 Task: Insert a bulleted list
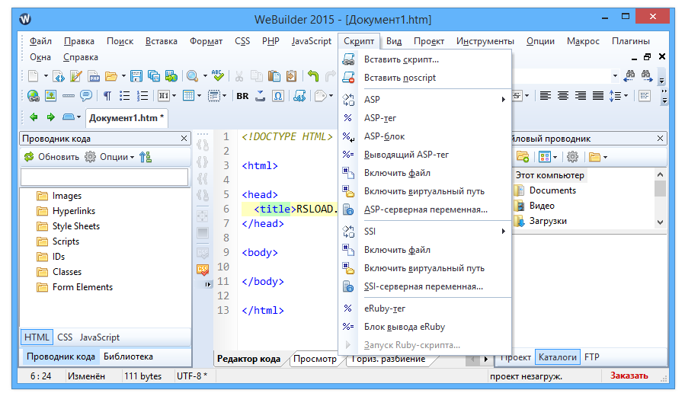pos(124,96)
